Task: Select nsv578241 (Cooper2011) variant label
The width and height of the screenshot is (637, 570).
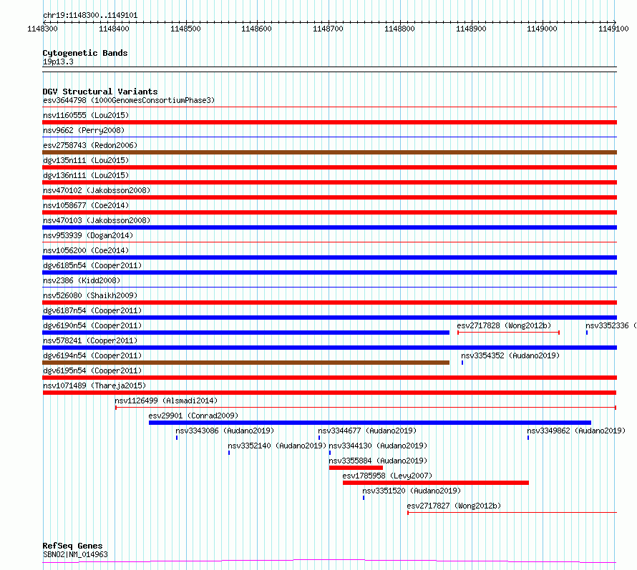Action: [90, 340]
